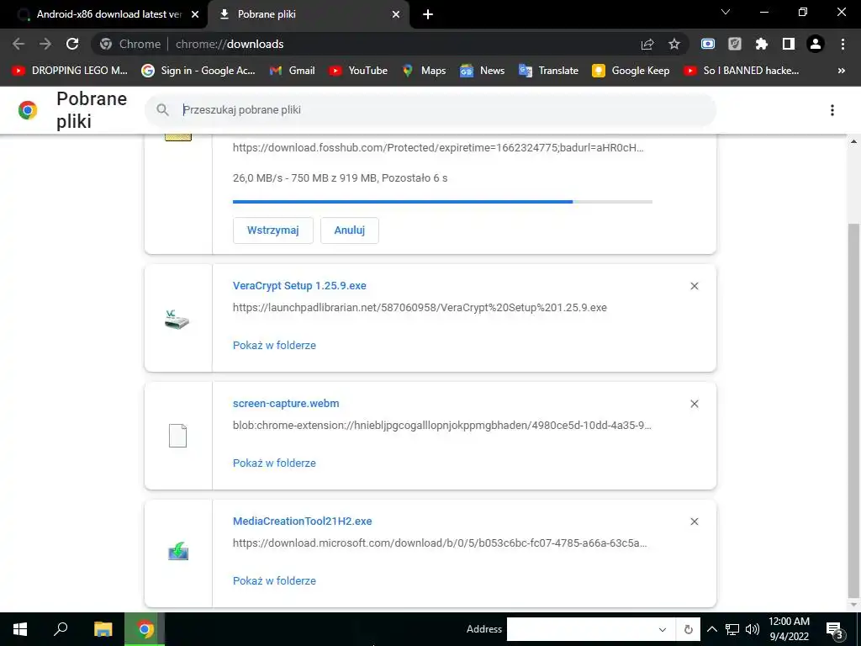The image size is (861, 646).
Task: Open Windows search from the taskbar
Action: pos(61,629)
